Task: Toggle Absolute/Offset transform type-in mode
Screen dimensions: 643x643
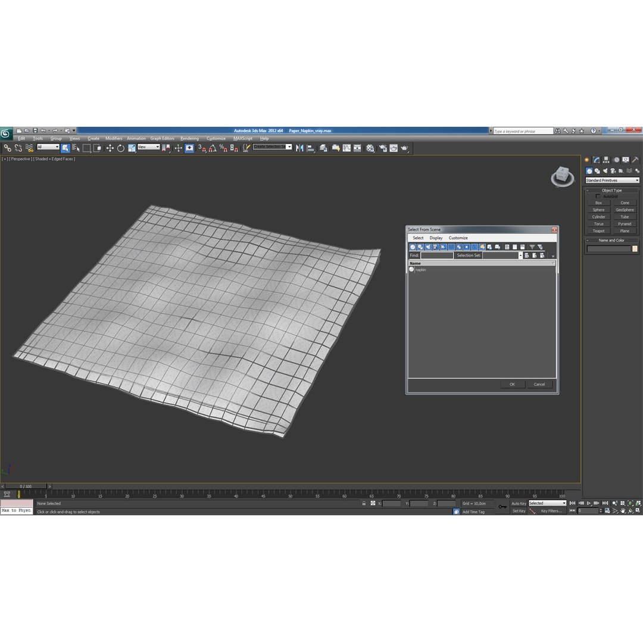Action: (373, 503)
